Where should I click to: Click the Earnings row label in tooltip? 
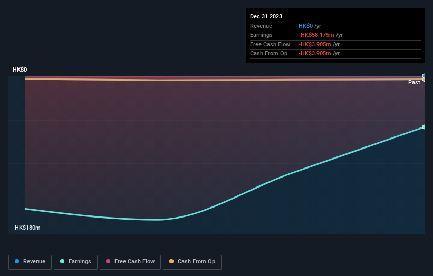point(261,35)
